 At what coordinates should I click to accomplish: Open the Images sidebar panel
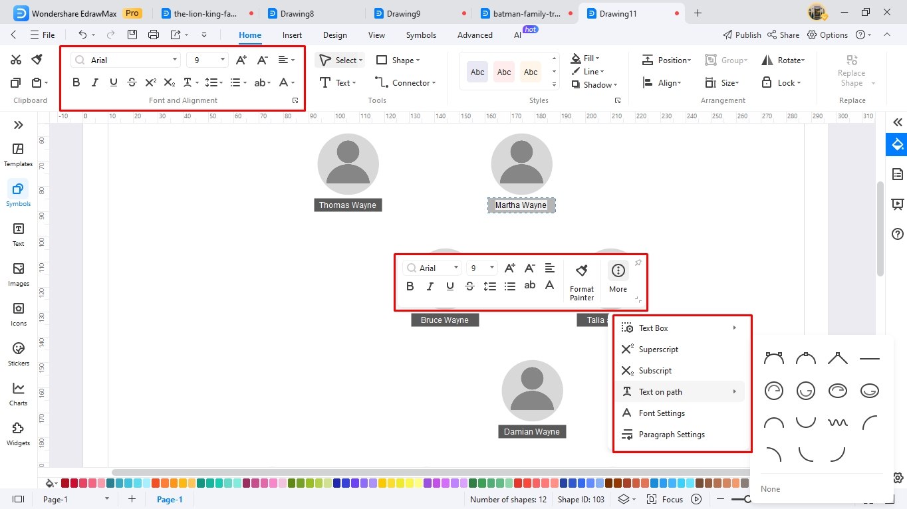coord(18,274)
